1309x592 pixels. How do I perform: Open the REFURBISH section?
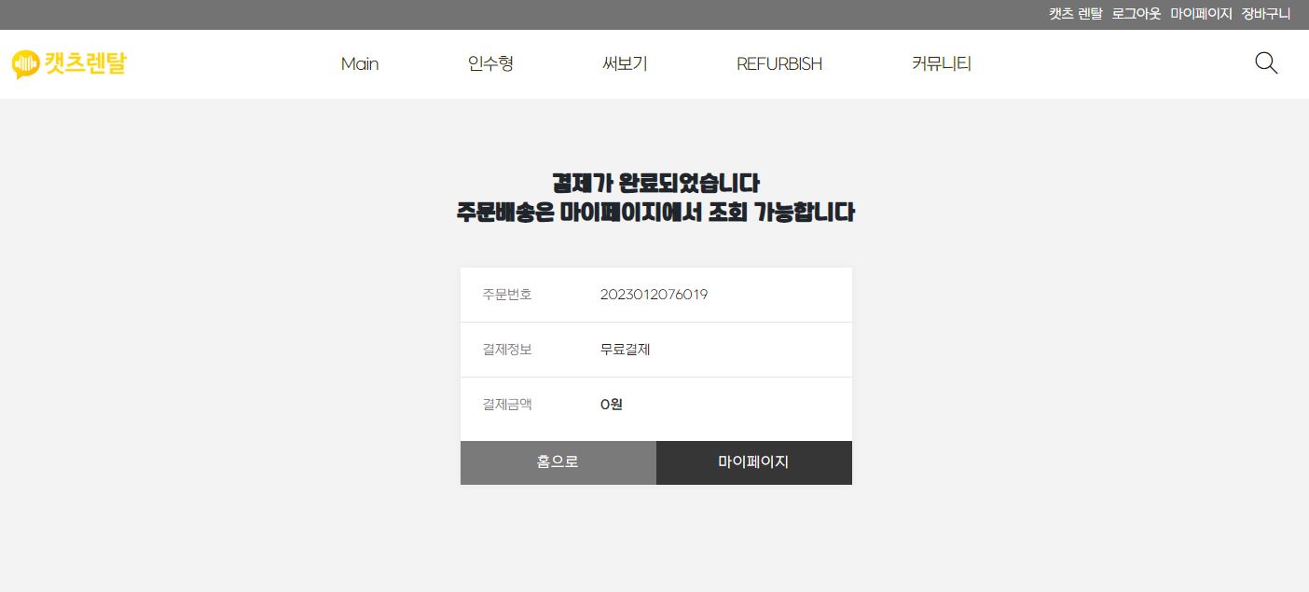pos(779,63)
